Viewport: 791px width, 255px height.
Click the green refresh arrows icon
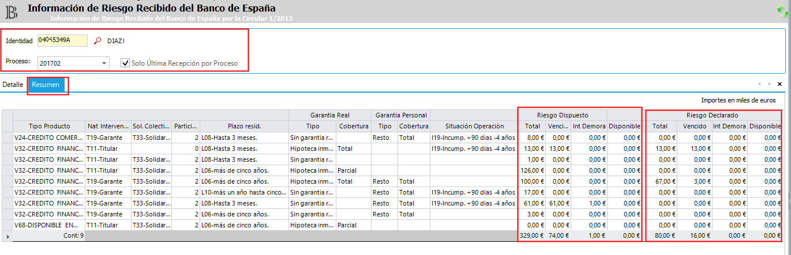783,11
